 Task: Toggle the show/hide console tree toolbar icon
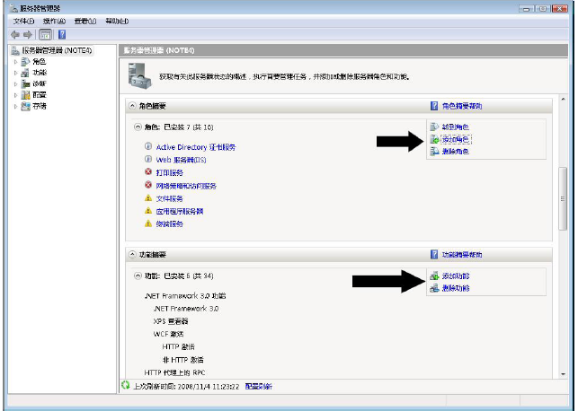(x=45, y=35)
